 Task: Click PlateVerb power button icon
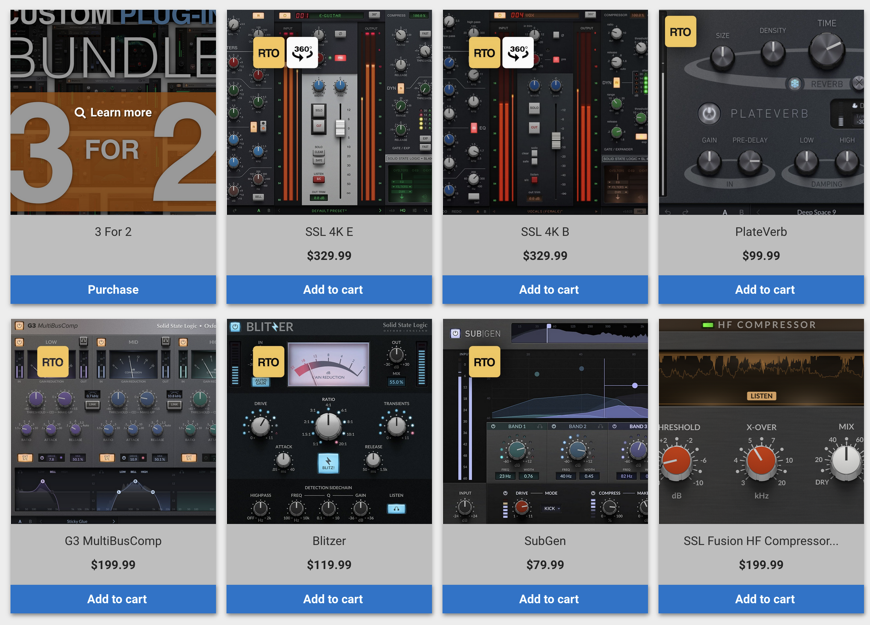pos(709,113)
